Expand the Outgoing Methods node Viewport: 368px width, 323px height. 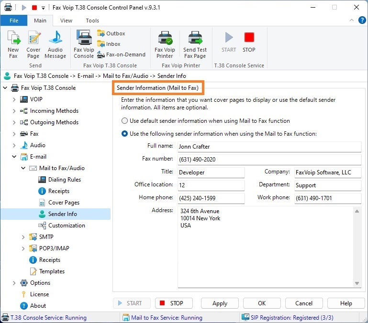pyautogui.click(x=14, y=122)
